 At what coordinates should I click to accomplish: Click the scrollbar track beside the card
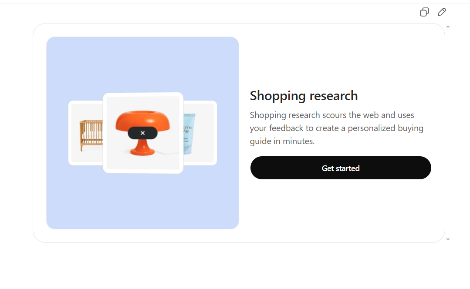pos(448,131)
